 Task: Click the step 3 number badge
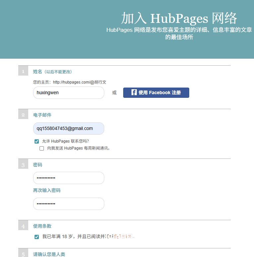pyautogui.click(x=23, y=165)
